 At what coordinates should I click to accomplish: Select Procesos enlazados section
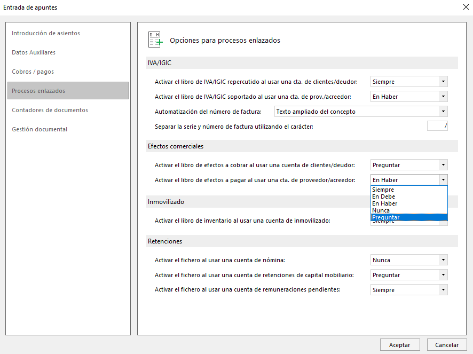(68, 91)
